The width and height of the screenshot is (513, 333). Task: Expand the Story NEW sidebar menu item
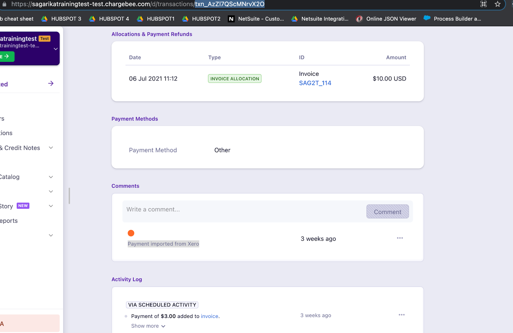click(51, 206)
